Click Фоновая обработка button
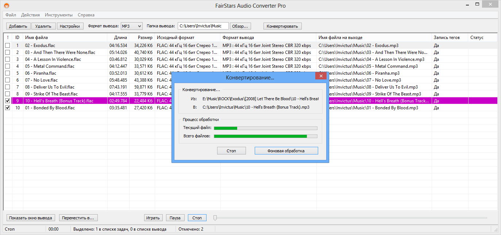The image size is (501, 235). pos(286,150)
